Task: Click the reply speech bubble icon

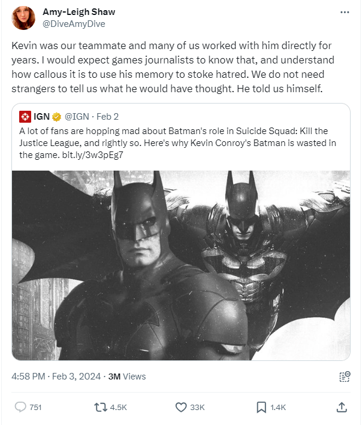Action: click(x=21, y=407)
